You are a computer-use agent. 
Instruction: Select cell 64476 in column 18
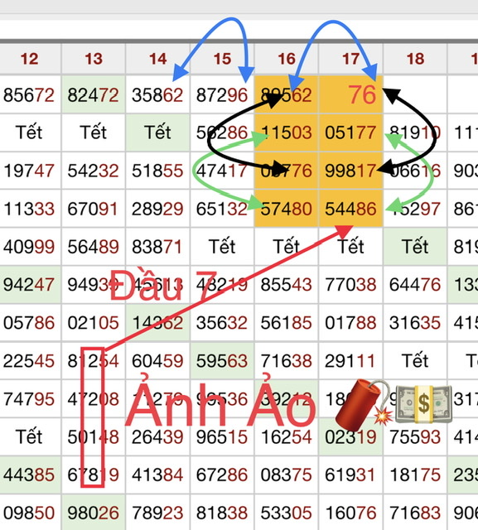[x=416, y=284]
